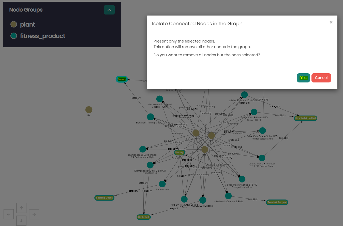Select the Hockey category node
Screen dimensions: 343x226
(179, 152)
